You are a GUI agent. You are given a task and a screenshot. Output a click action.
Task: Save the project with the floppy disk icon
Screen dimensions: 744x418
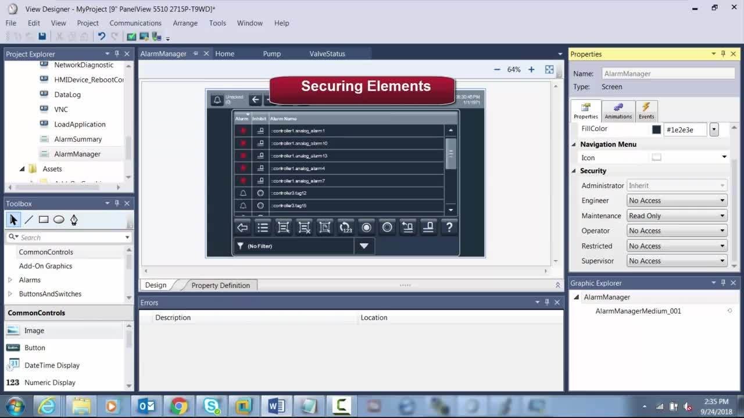[42, 36]
